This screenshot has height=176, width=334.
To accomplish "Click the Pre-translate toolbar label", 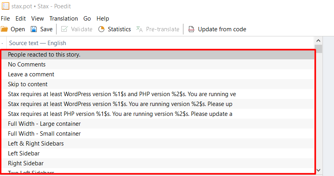I will coord(163,29).
